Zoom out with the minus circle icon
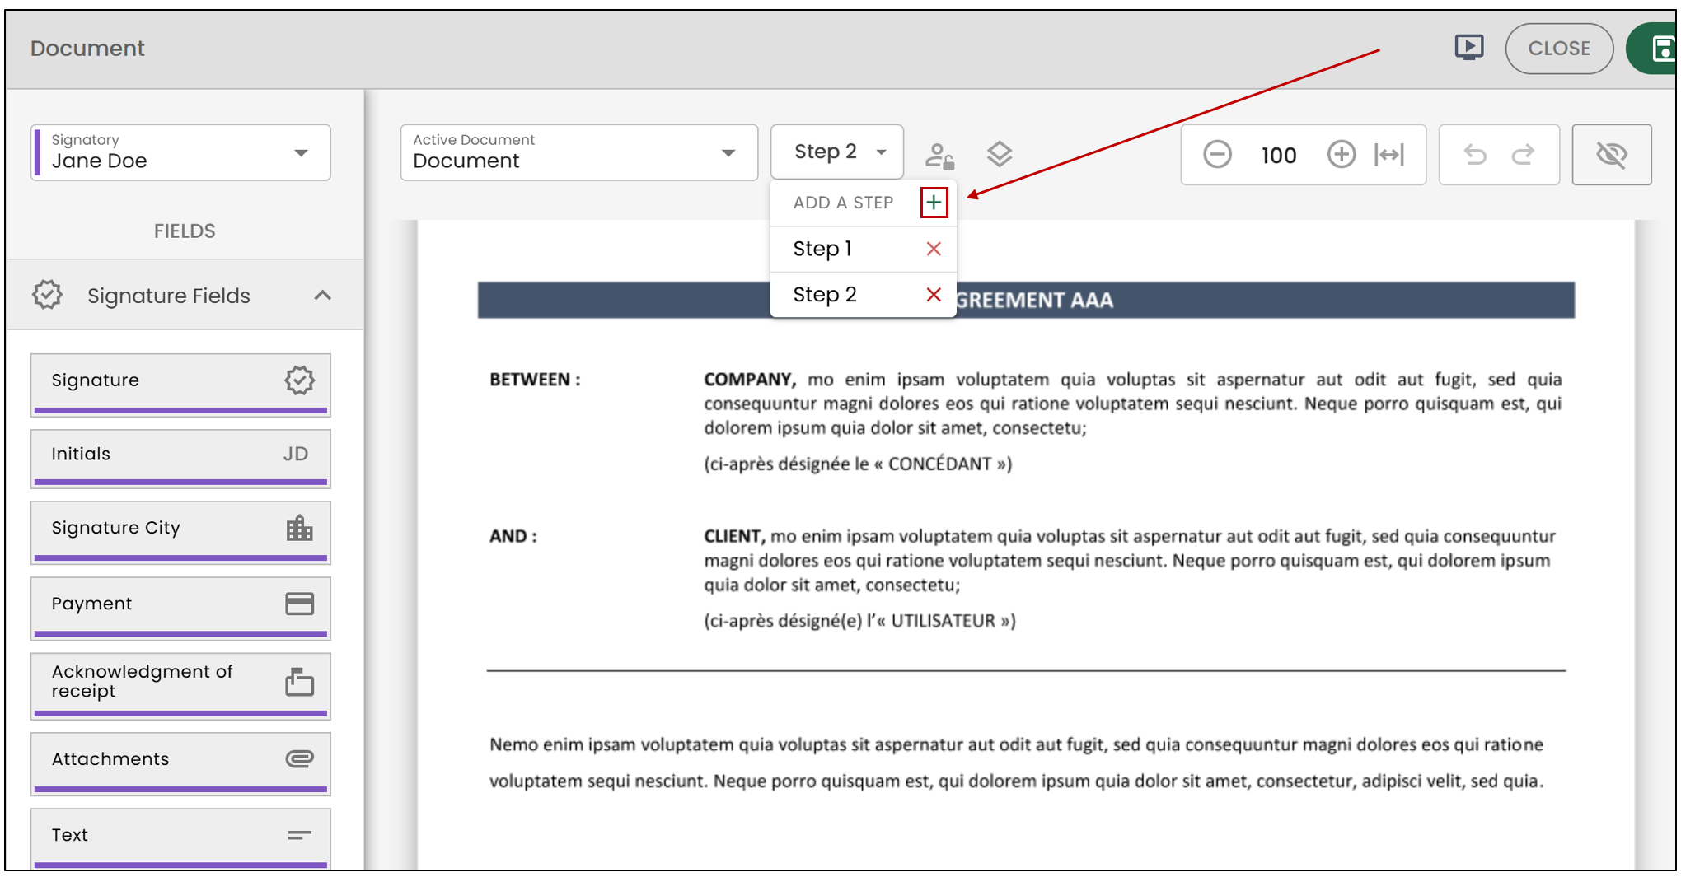Image resolution: width=1681 pixels, height=877 pixels. (1217, 155)
